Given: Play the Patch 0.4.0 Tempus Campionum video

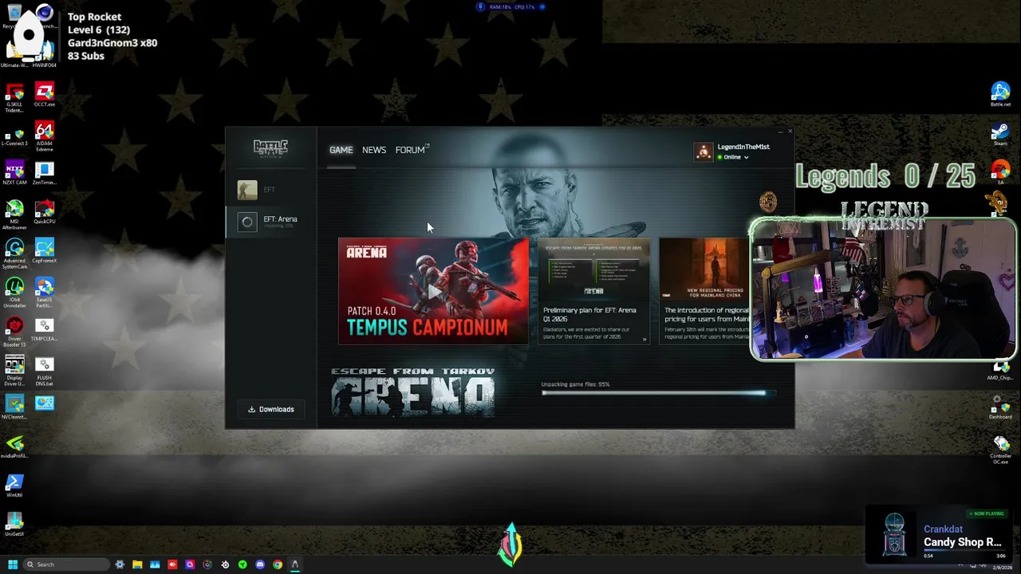Looking at the screenshot, I should [433, 291].
